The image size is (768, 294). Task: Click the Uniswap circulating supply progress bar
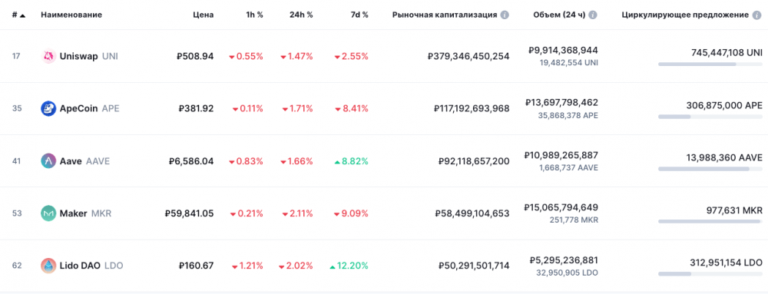coord(710,64)
